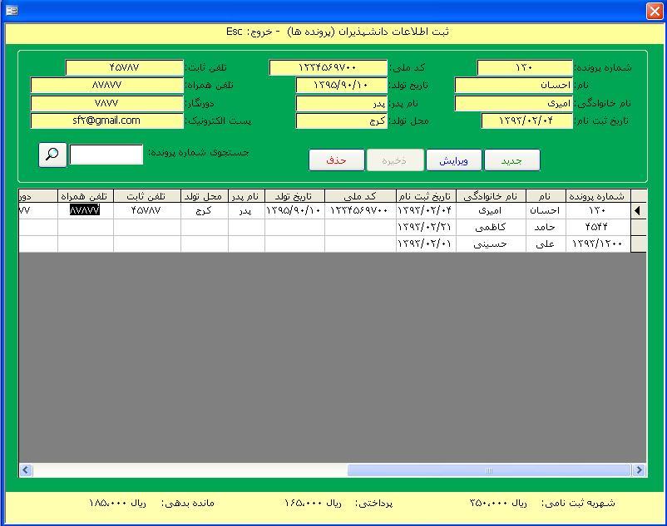The height and width of the screenshot is (526, 667).
Task: Click the ویرایش (edit) button
Action: point(454,160)
